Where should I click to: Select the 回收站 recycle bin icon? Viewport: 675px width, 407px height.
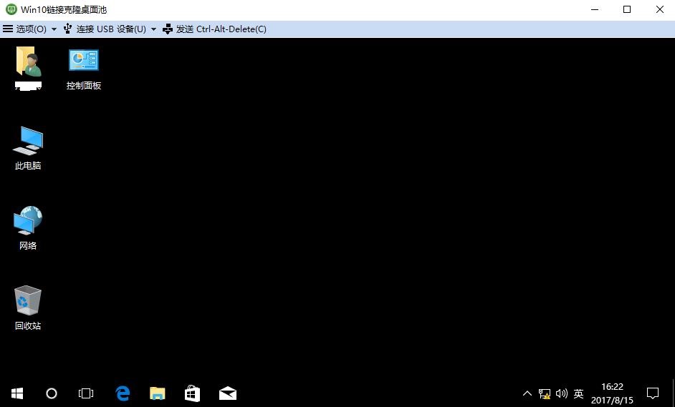pos(28,308)
